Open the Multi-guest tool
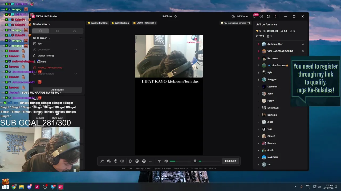Screen dimensions: 341x191 click(x=58, y=116)
